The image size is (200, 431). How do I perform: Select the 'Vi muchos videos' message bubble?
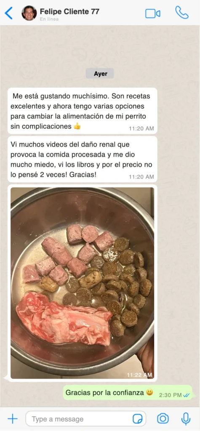click(x=82, y=159)
